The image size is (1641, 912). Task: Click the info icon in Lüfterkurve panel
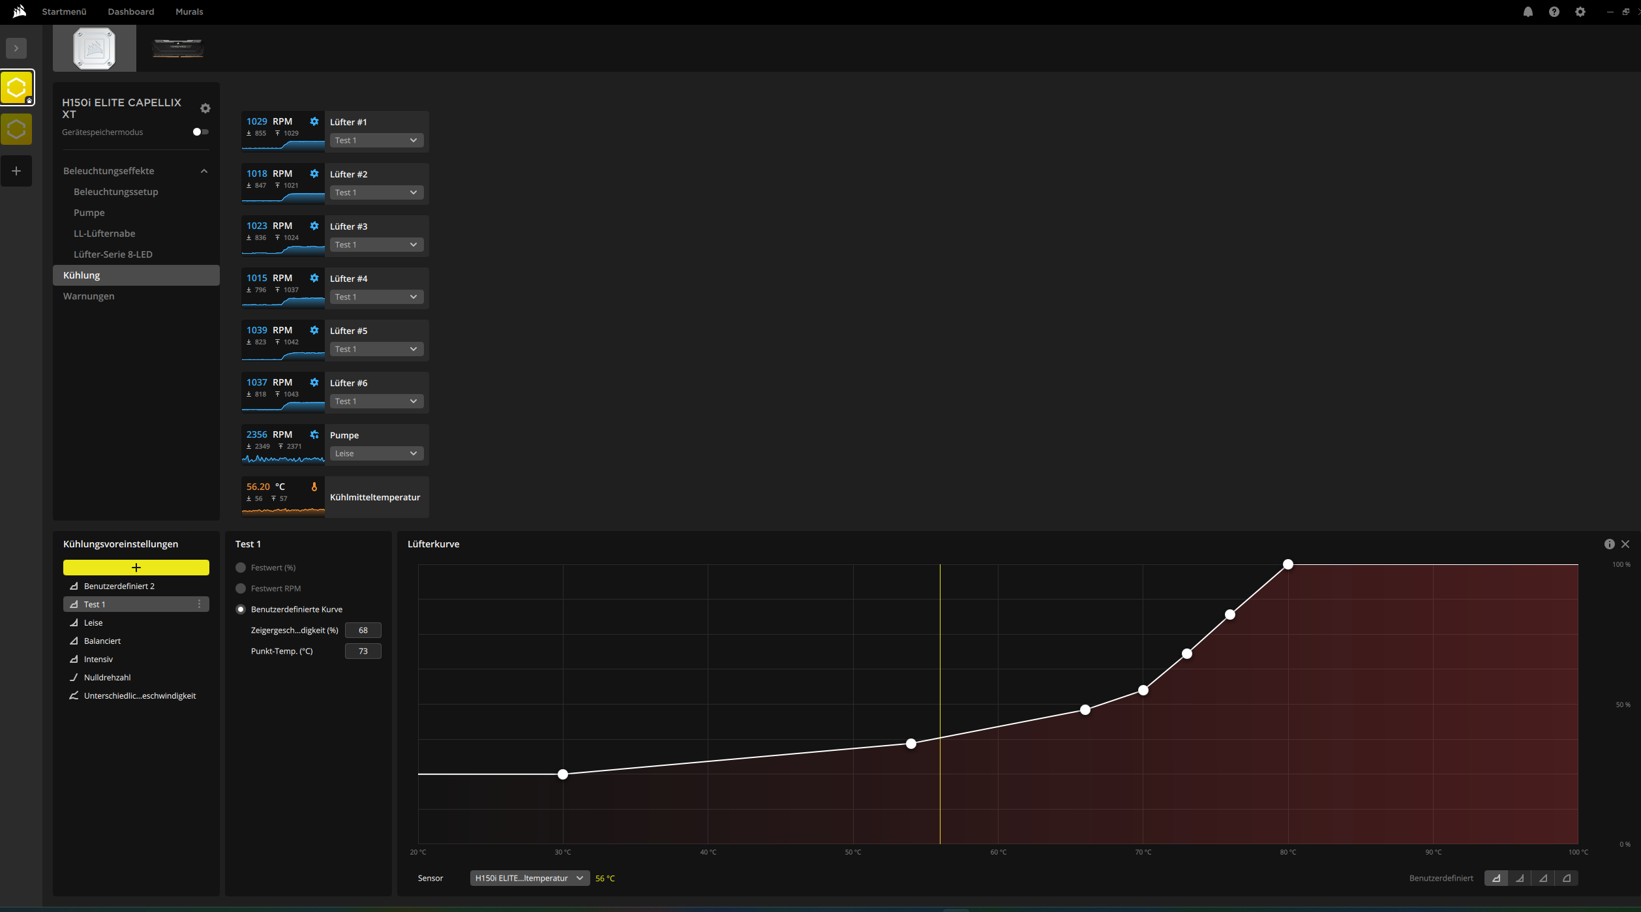point(1609,544)
